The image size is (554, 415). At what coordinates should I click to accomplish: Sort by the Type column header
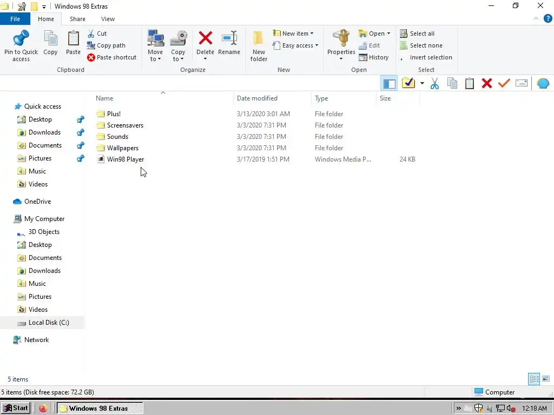(x=321, y=98)
